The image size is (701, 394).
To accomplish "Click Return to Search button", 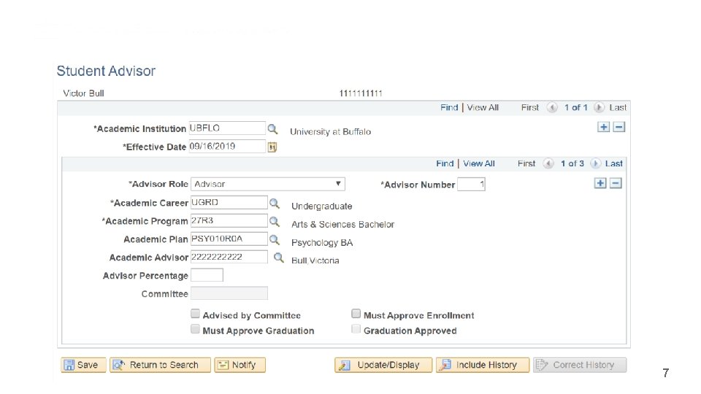I will pos(160,365).
